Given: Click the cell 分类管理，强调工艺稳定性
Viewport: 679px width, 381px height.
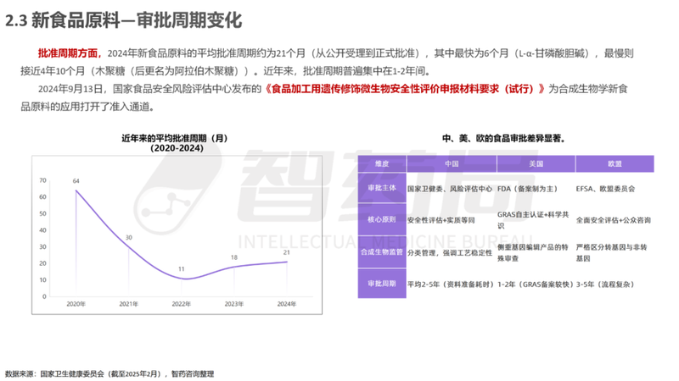Looking at the screenshot, I should [450, 252].
